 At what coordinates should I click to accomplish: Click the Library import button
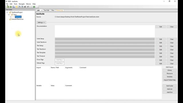point(170,70)
